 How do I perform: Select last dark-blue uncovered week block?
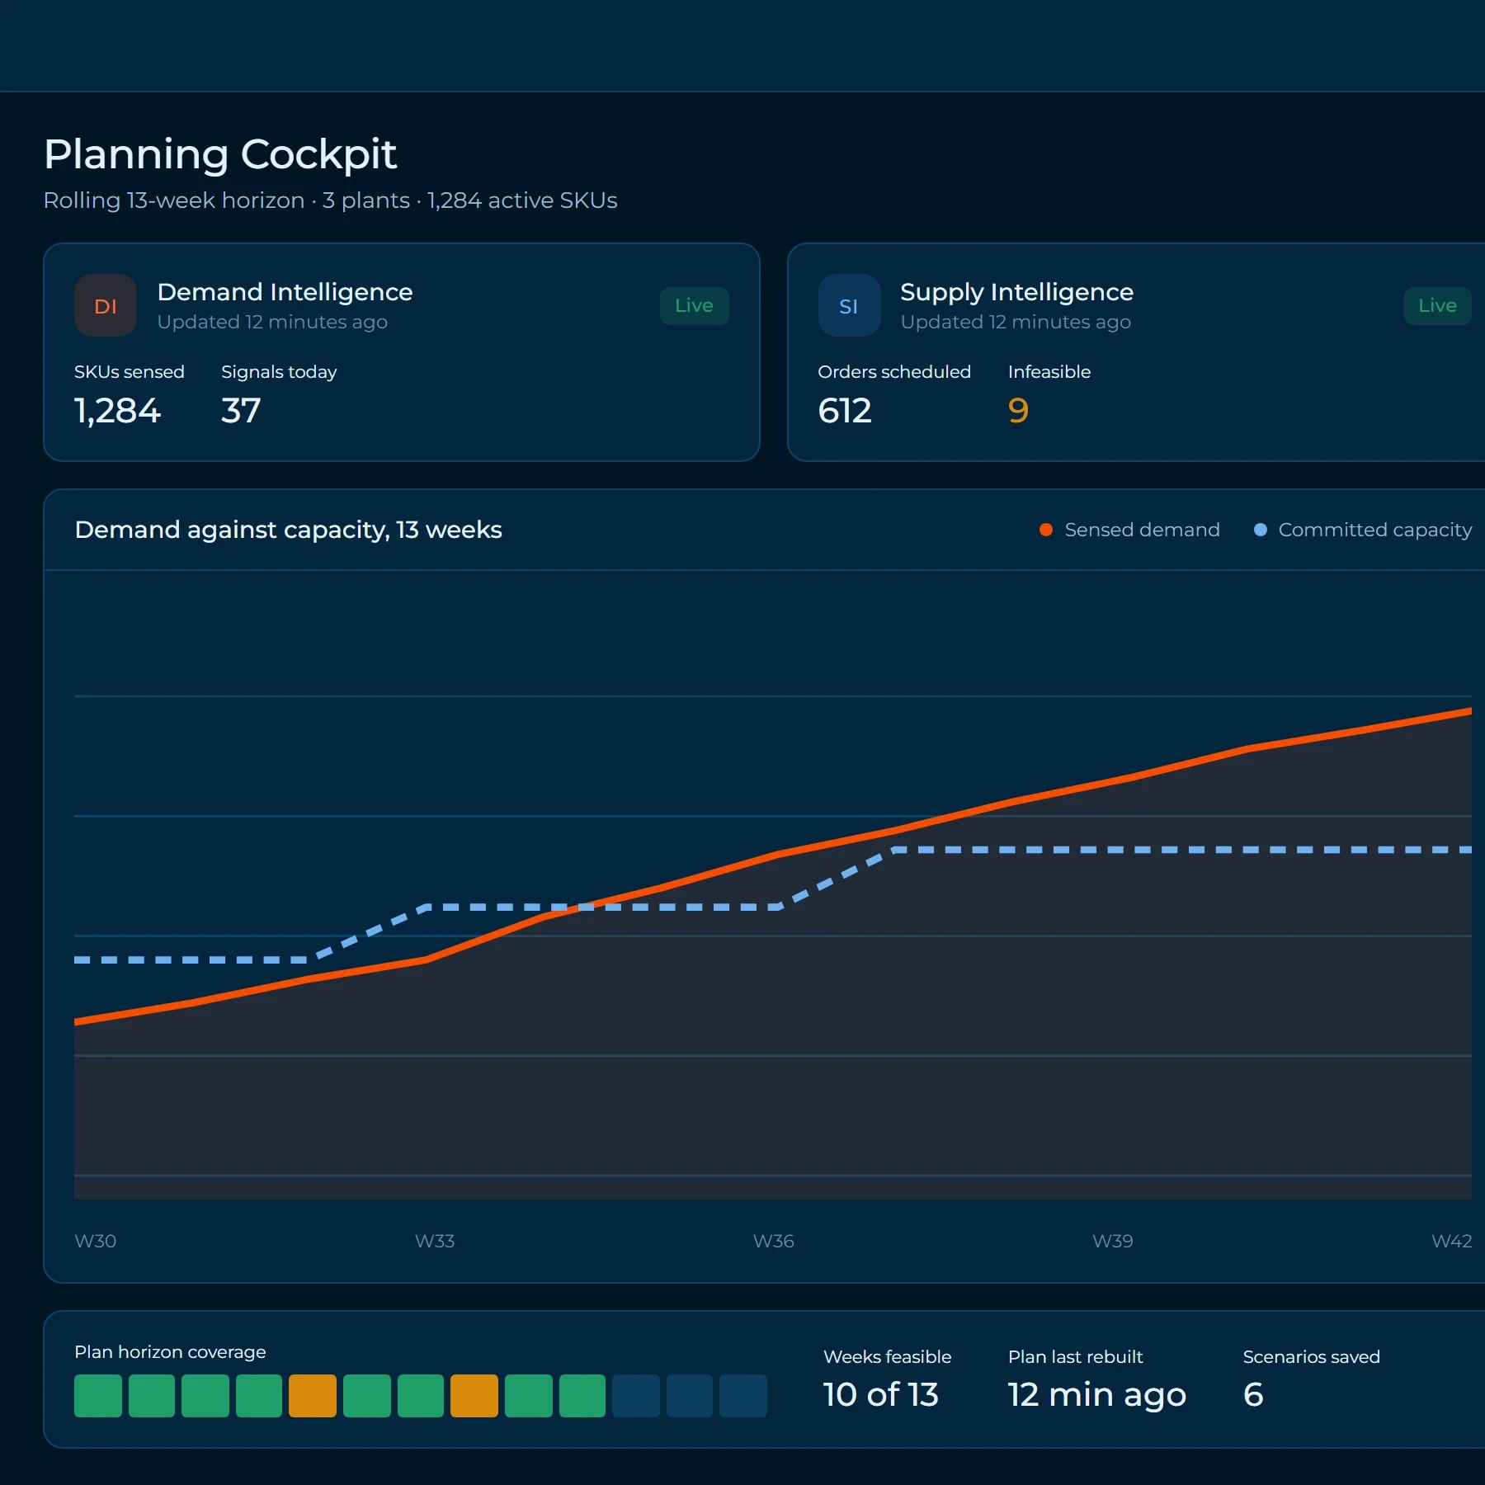click(743, 1396)
